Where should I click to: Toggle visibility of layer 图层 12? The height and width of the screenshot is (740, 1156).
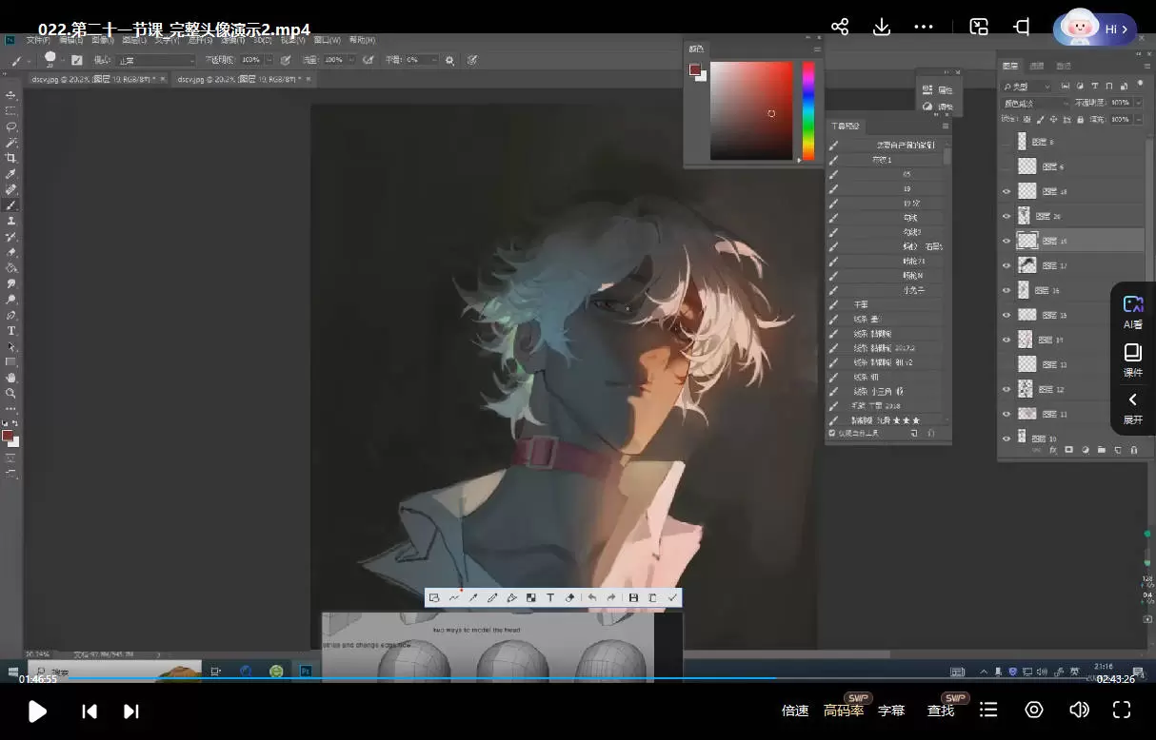tap(1007, 389)
